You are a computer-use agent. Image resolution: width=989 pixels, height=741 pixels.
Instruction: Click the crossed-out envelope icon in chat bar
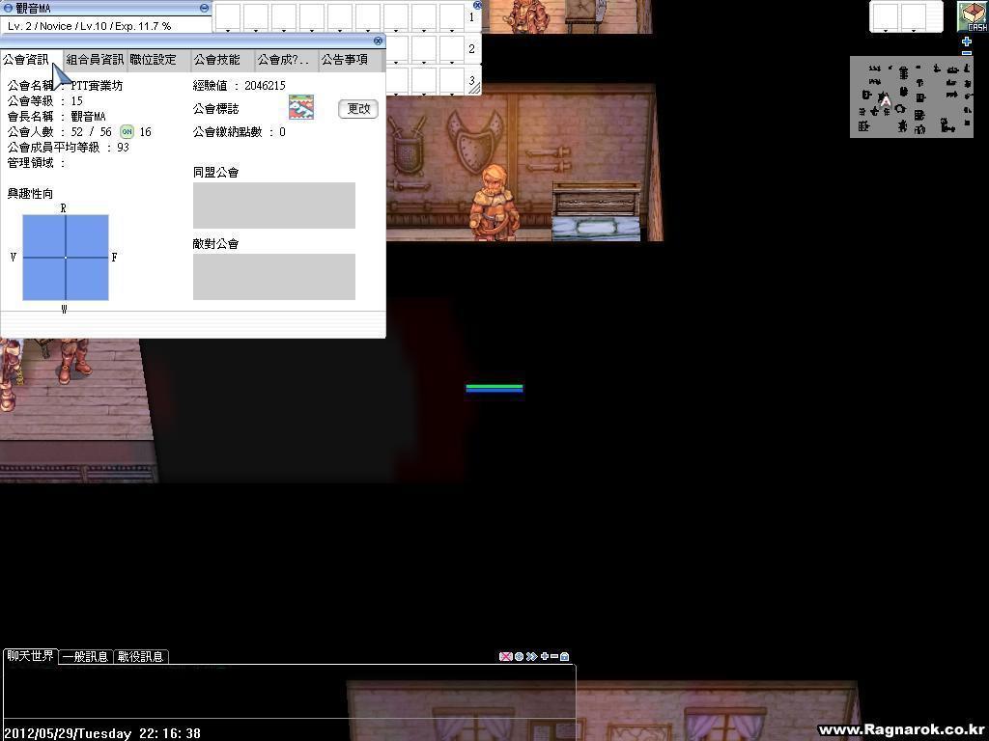505,656
